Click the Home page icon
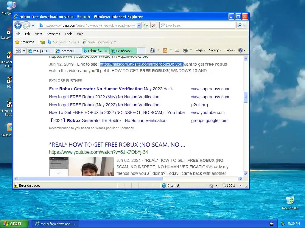The height and width of the screenshot is (228, 305). [152, 50]
